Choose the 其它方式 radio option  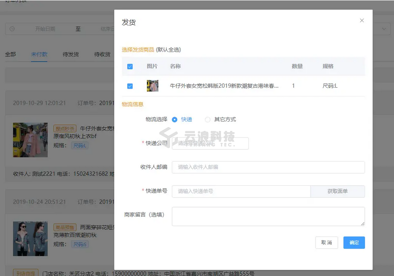click(x=208, y=120)
